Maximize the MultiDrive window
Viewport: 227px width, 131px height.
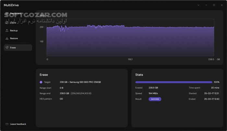coord(214,5)
